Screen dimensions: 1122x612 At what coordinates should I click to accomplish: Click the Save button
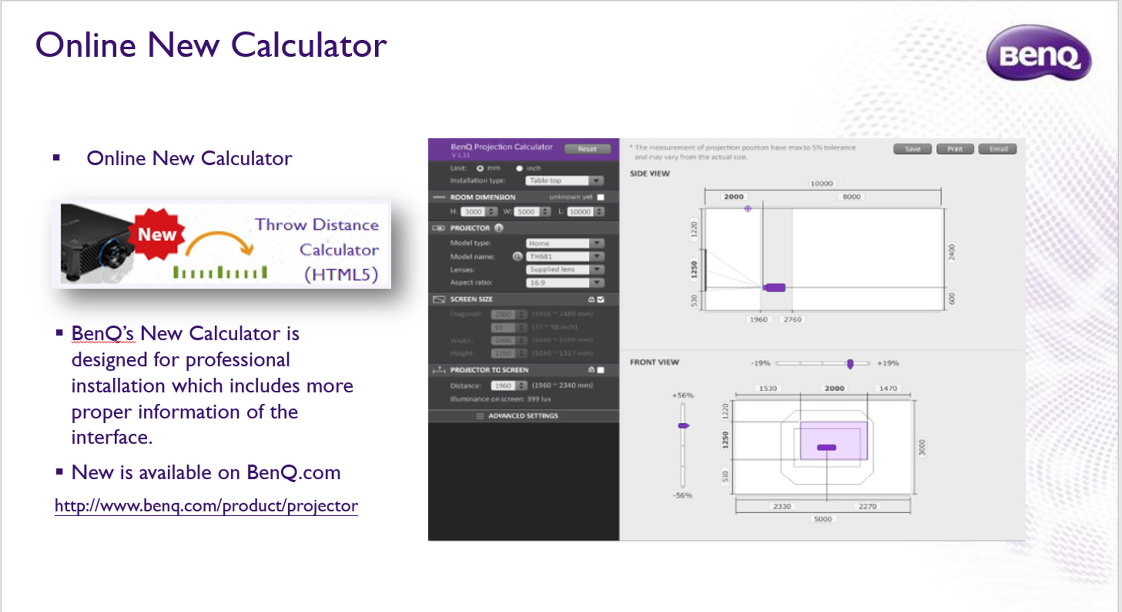click(x=912, y=149)
